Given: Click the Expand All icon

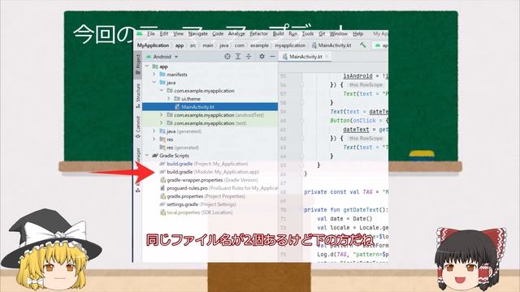Looking at the screenshot, I should click(238, 57).
